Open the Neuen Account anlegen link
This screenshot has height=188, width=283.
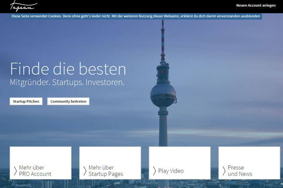(x=255, y=5)
